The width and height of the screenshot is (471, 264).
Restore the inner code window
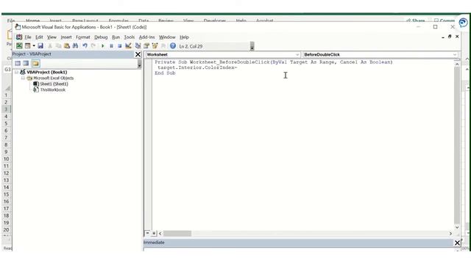tap(450, 37)
